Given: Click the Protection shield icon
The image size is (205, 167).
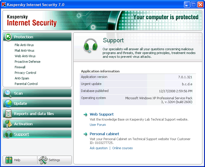Looking at the screenshot, I should 8,37.
